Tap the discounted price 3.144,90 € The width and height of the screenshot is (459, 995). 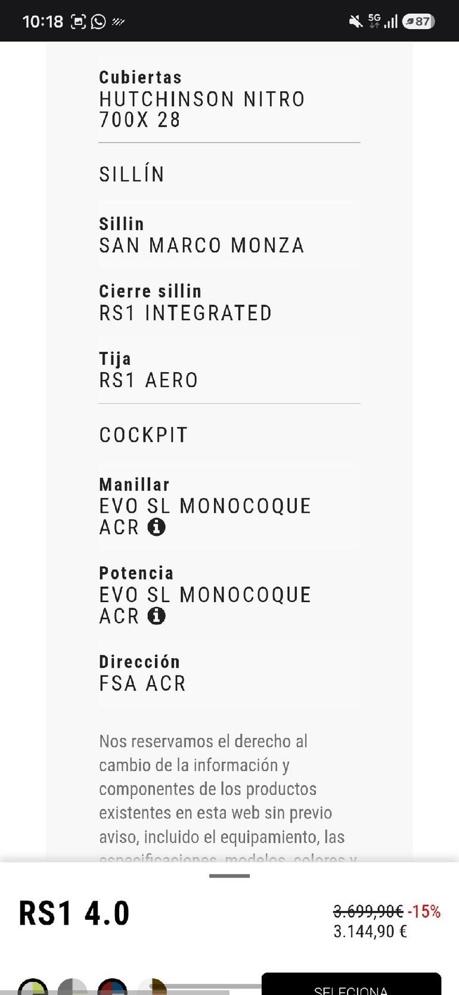(370, 932)
